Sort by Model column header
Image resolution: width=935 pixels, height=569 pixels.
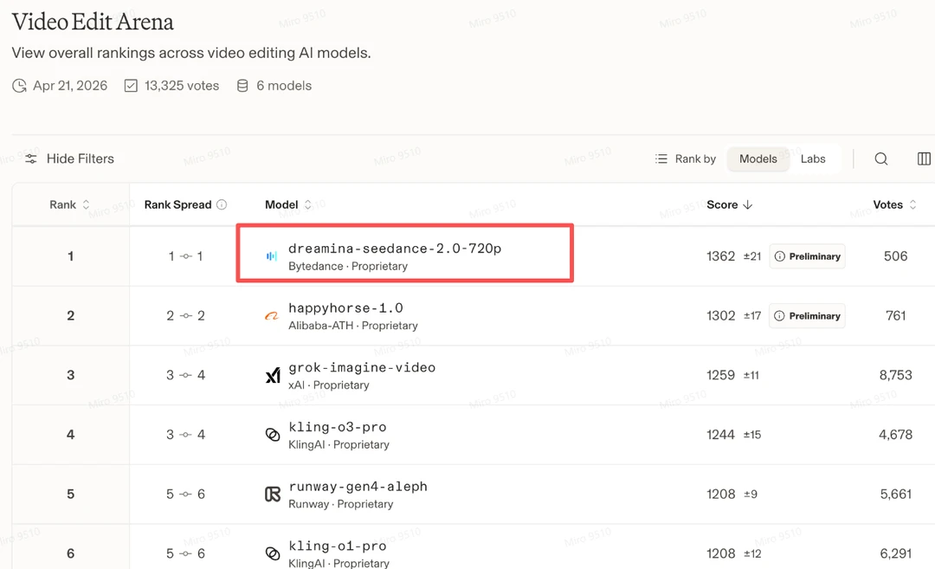click(287, 205)
